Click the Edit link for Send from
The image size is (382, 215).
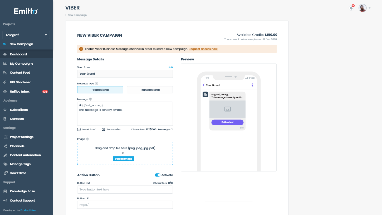tap(171, 68)
